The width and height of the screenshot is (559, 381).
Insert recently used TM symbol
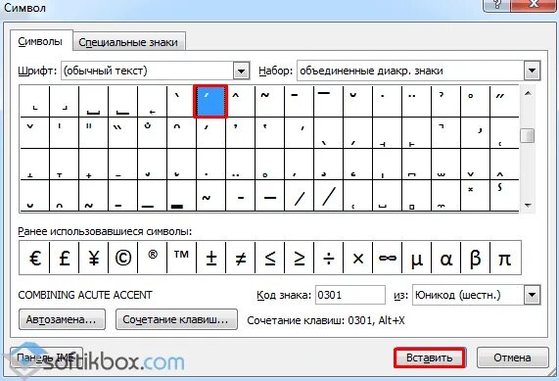[181, 258]
